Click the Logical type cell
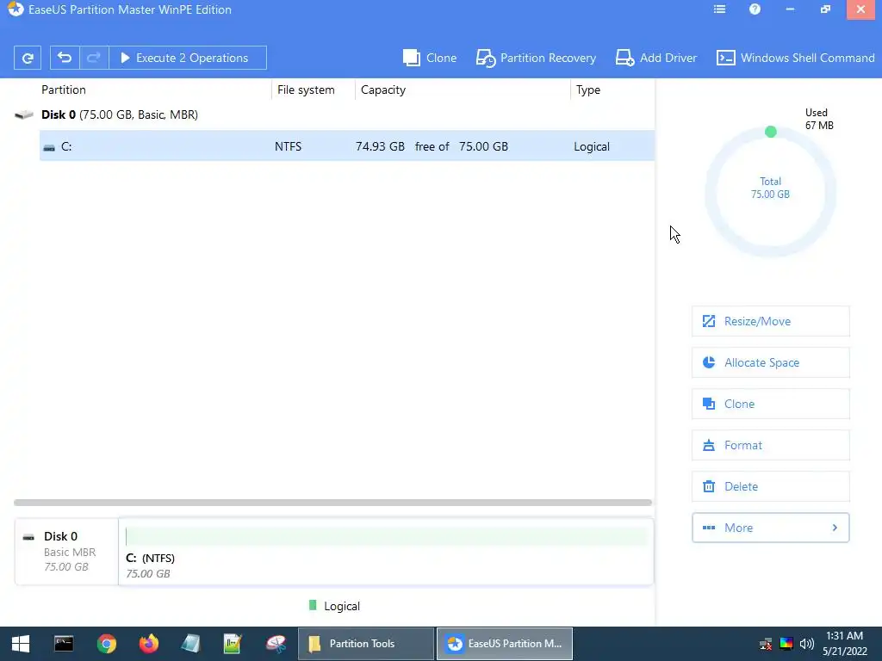 (x=592, y=146)
